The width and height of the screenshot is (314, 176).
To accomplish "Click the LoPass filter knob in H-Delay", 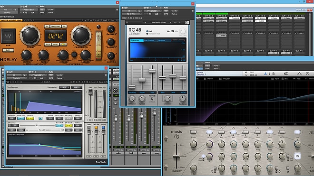I will pos(86,55).
